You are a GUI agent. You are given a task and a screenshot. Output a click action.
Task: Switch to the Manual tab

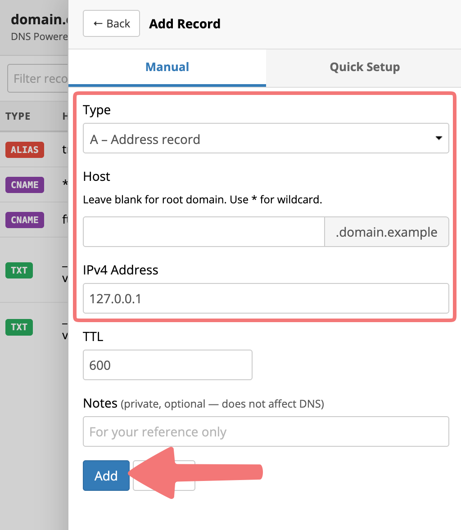click(167, 67)
